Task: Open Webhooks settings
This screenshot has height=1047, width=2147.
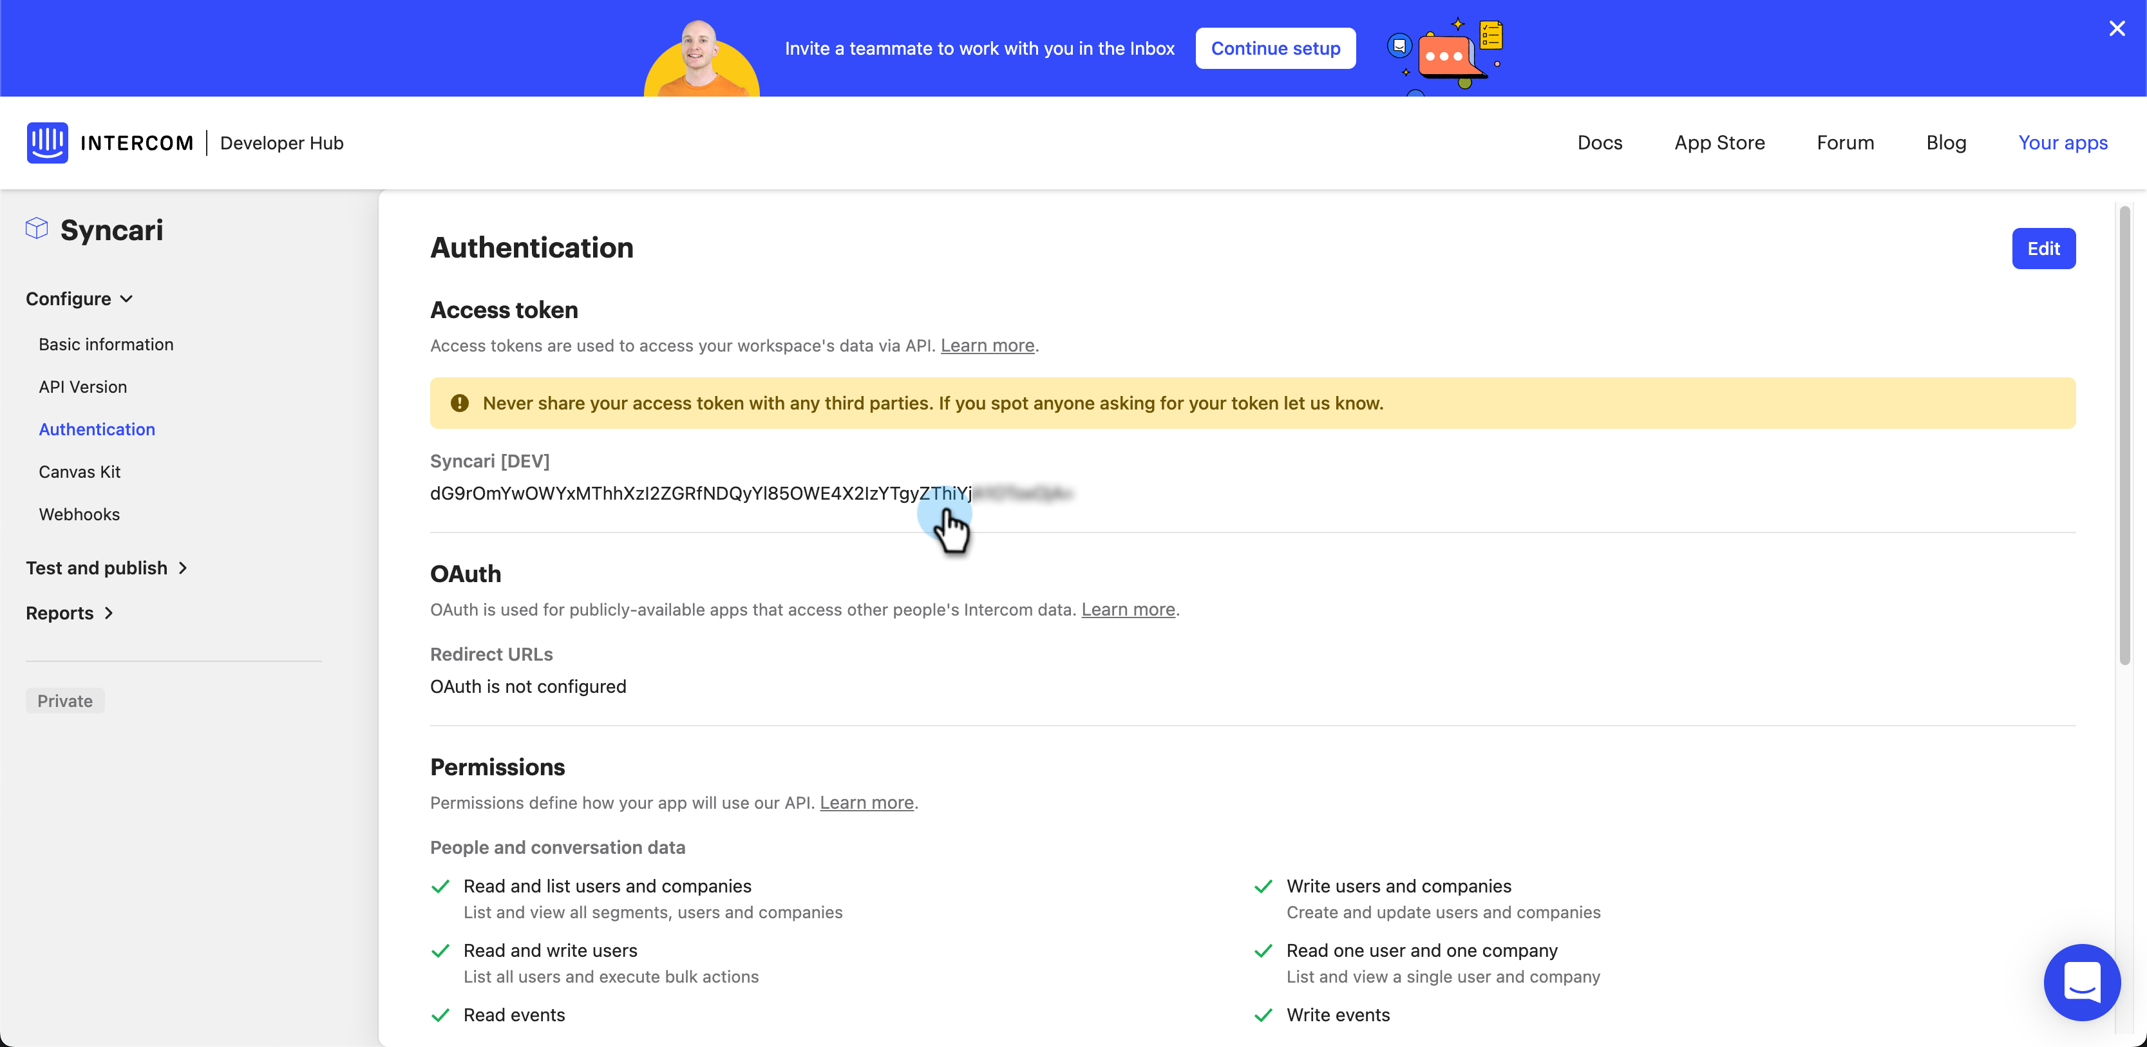Action: (x=79, y=514)
